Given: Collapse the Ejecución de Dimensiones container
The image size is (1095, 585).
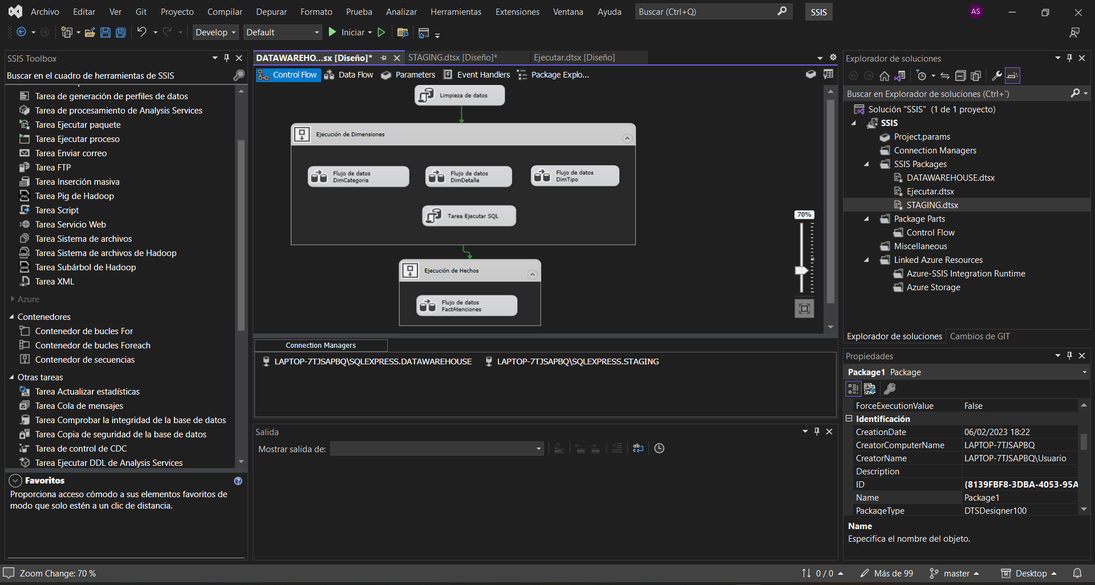Looking at the screenshot, I should click(x=627, y=139).
